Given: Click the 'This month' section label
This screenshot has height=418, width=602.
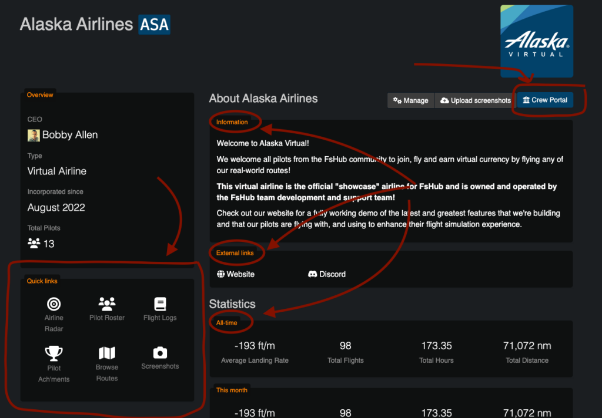Looking at the screenshot, I should point(232,390).
